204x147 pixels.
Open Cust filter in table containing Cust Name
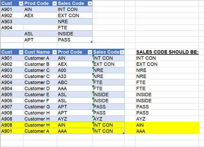click(x=21, y=52)
